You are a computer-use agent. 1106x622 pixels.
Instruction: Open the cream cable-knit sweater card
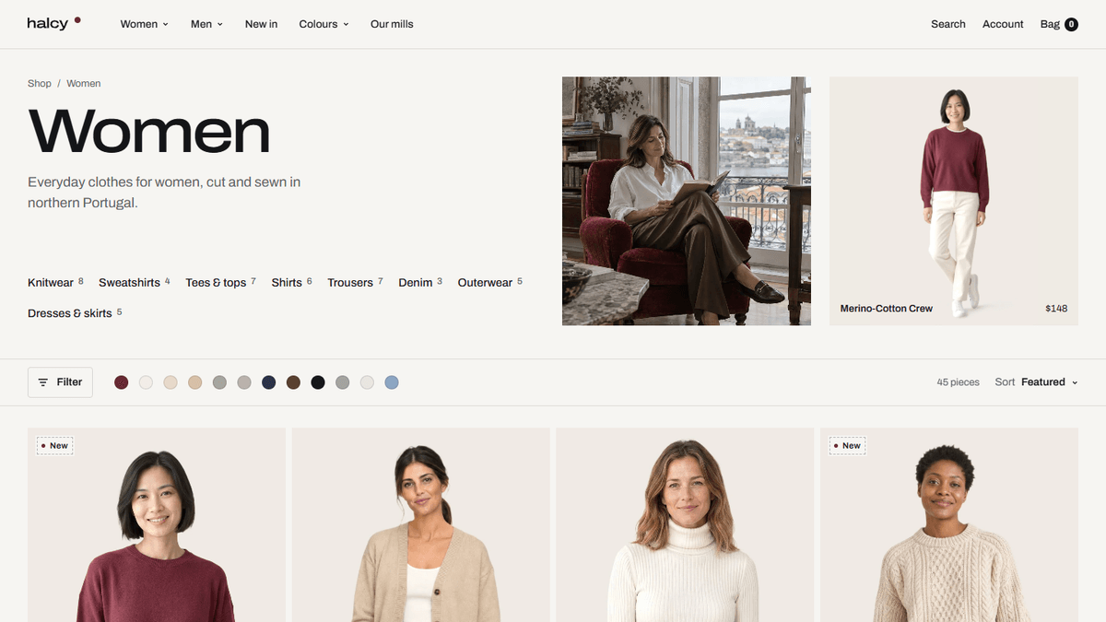coord(949,524)
